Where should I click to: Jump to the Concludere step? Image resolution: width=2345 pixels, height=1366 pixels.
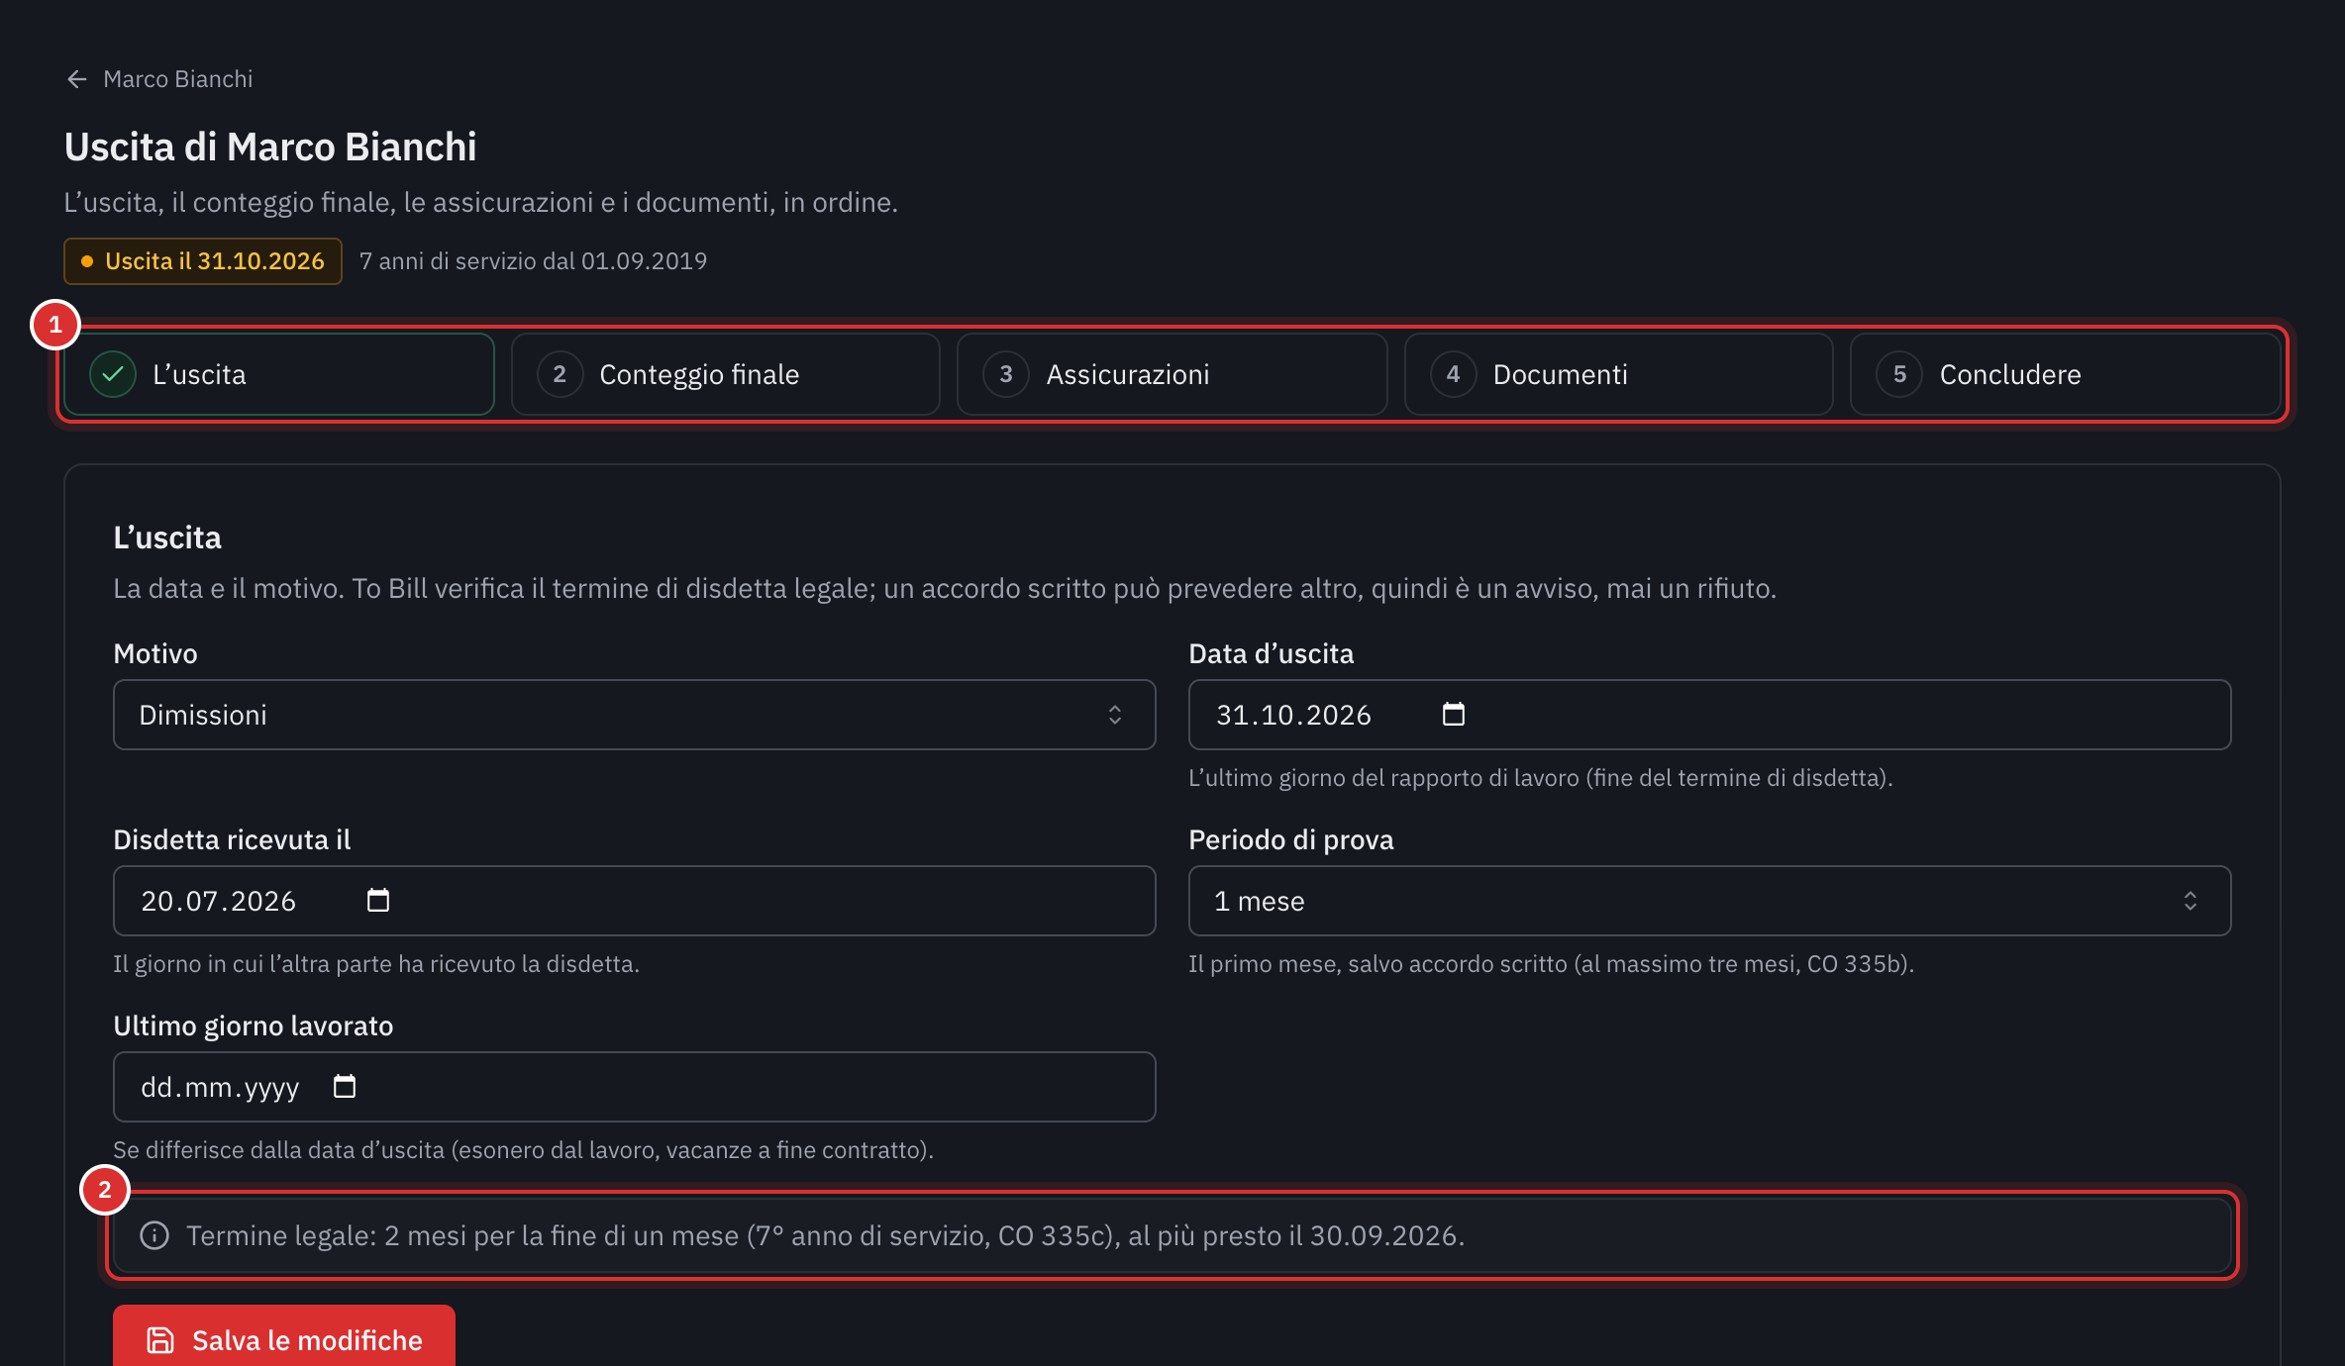tap(2065, 374)
